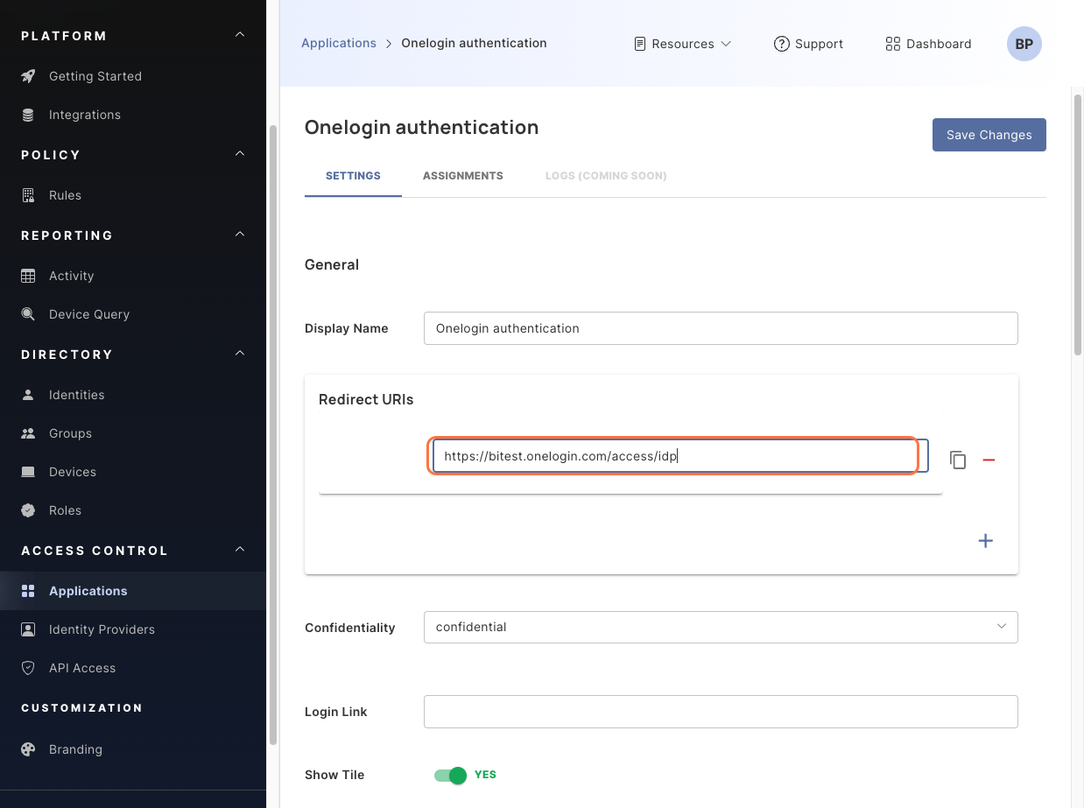The height and width of the screenshot is (808, 1084).
Task: Click the Save Changes button
Action: [x=989, y=135]
